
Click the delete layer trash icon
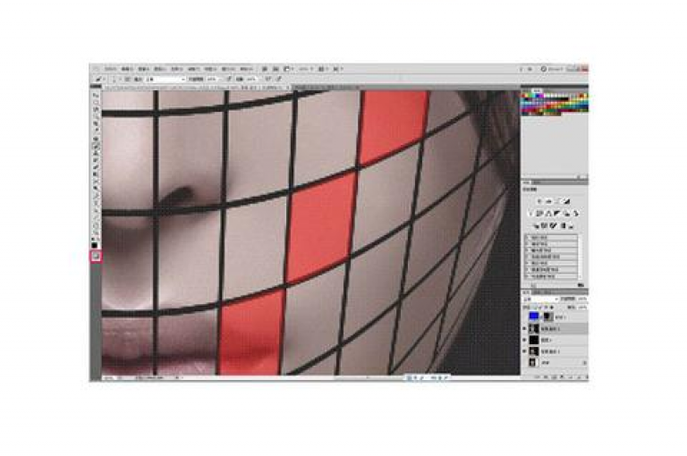point(585,376)
